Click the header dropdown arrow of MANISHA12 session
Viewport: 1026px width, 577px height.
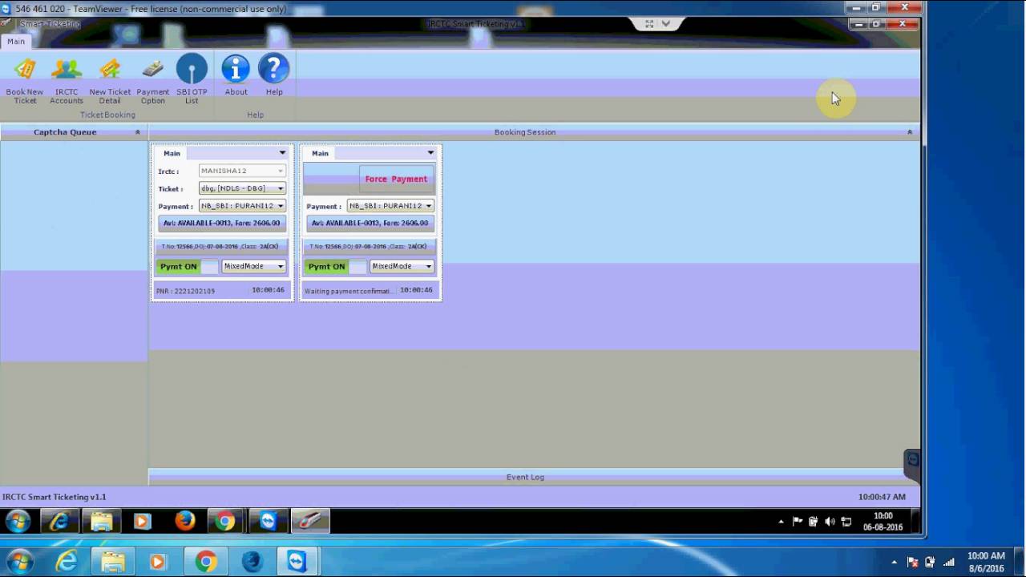click(x=282, y=153)
